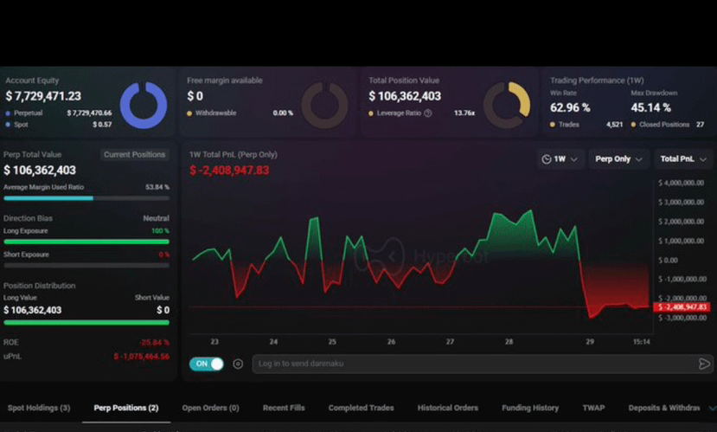717x432 pixels.
Task: Click the Withdrawable 0.00 % value
Action: click(x=283, y=113)
